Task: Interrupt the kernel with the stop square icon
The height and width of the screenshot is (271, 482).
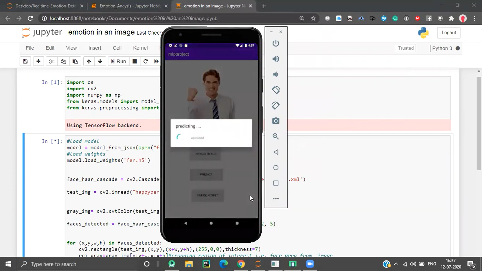Action: (x=135, y=61)
